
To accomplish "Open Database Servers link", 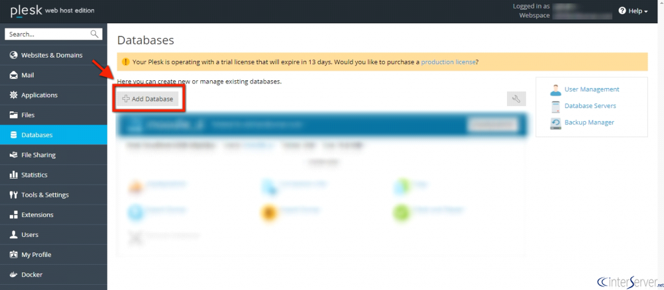I will pos(590,106).
